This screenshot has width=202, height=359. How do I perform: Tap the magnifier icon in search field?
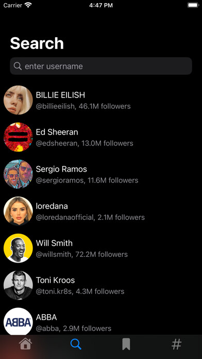click(x=18, y=66)
